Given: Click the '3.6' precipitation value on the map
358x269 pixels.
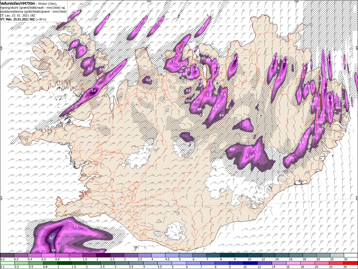Looking at the screenshot, I should pos(54,250).
